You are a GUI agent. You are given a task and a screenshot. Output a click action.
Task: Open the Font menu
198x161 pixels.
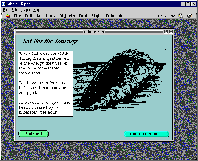point(83,16)
